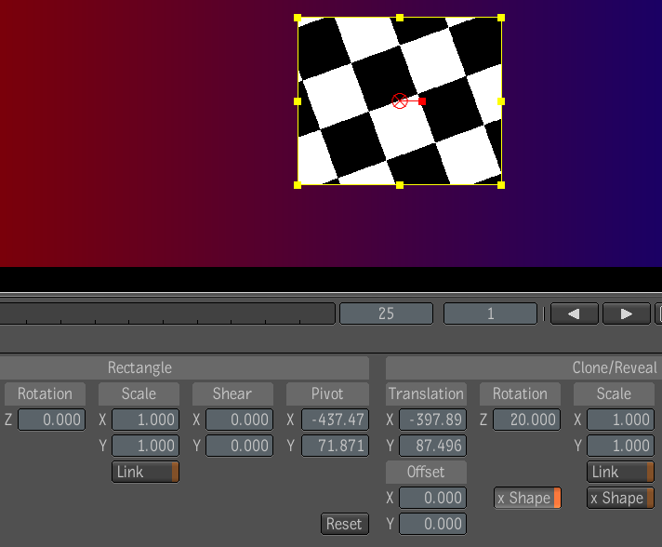Select the bottom-left yellow corner handle
The height and width of the screenshot is (547, 662).
tap(298, 184)
